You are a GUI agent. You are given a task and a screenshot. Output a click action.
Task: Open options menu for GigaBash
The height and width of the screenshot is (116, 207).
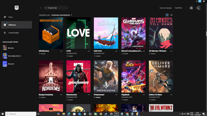pos(144,95)
